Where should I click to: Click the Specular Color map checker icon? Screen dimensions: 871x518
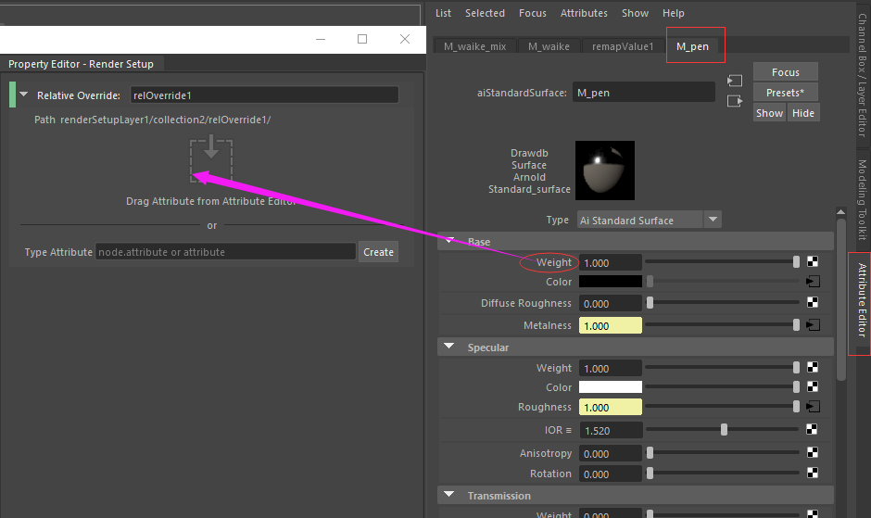coord(813,387)
